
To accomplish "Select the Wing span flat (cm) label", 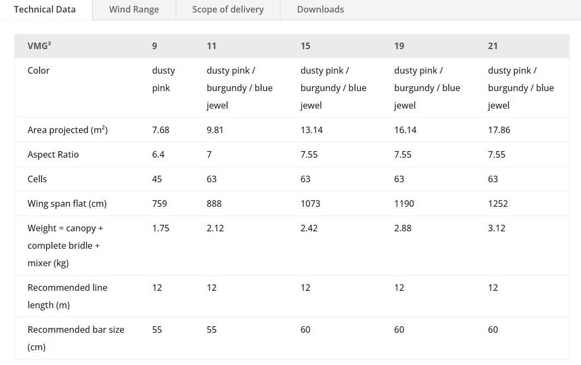I will 67,204.
